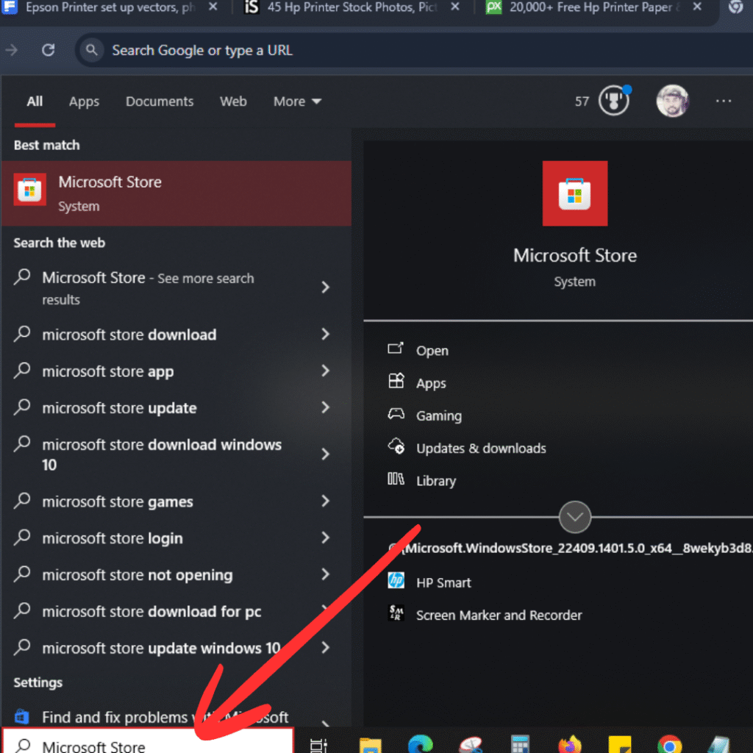Select 'microsoft store download' suggestion
The width and height of the screenshot is (753, 753).
tap(129, 335)
